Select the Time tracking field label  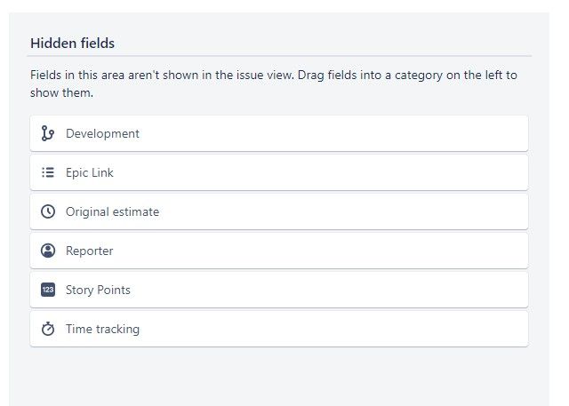[x=102, y=329]
